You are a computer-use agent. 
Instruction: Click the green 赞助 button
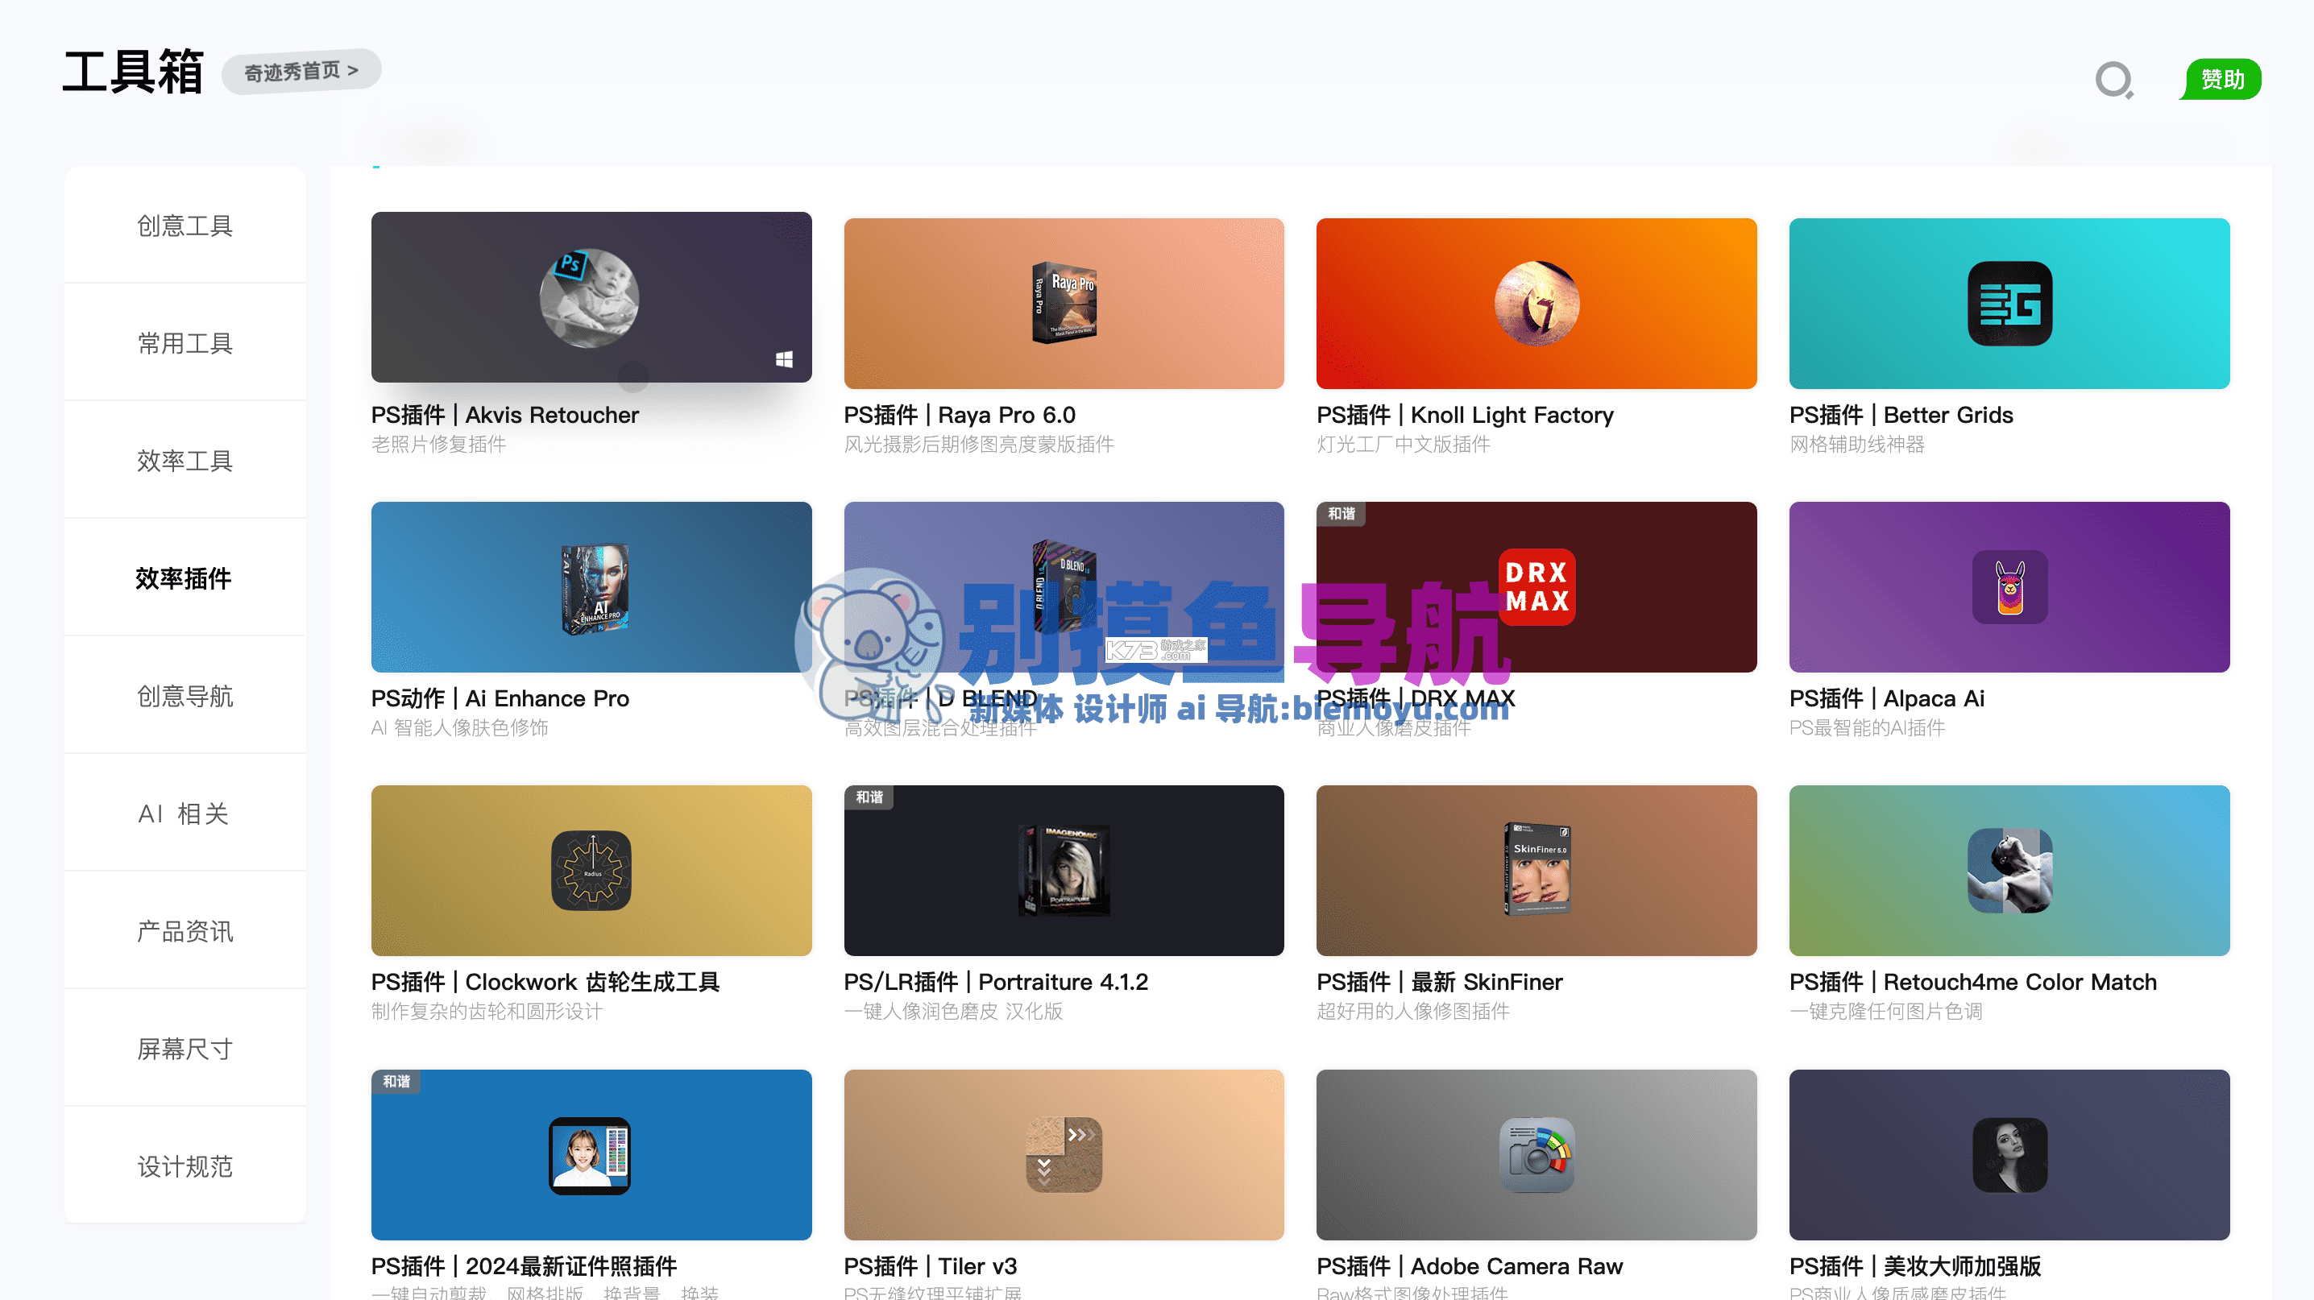tap(2221, 79)
